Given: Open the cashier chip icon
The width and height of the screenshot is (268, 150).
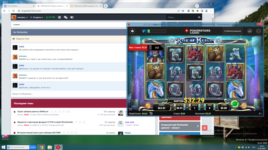Looking at the screenshot, I should 250,31.
